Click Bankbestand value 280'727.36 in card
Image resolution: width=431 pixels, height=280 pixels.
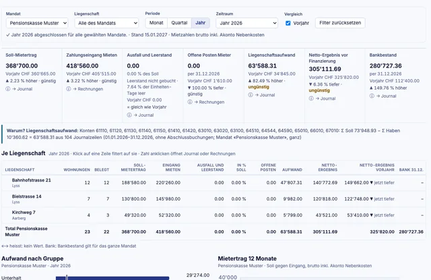(x=386, y=66)
